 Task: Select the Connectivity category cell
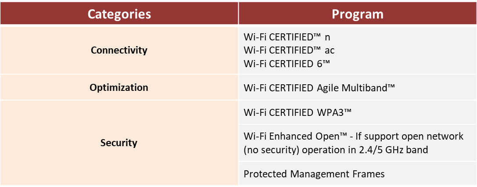click(x=119, y=50)
